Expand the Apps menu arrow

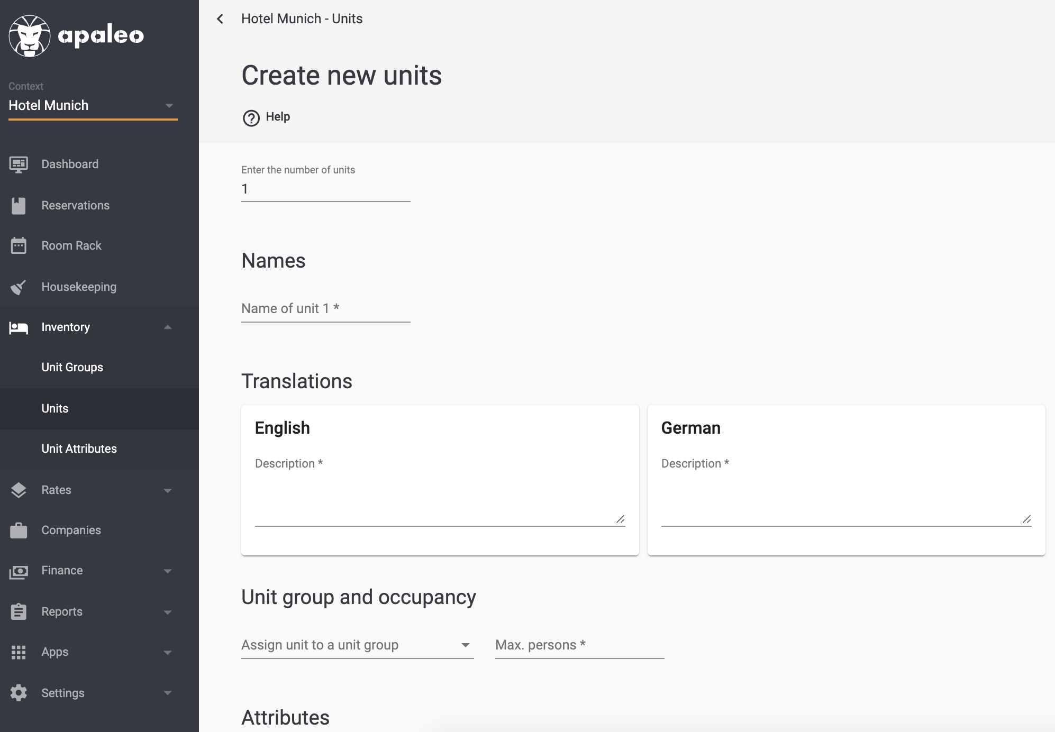pos(168,652)
